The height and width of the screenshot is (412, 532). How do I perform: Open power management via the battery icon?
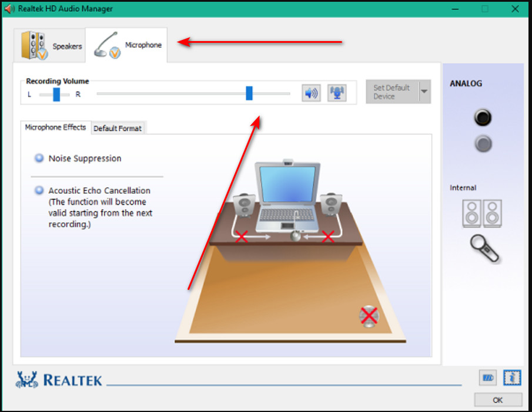coord(487,377)
